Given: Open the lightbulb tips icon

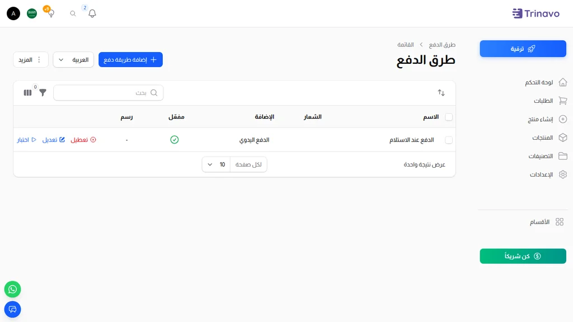Looking at the screenshot, I should point(51,13).
